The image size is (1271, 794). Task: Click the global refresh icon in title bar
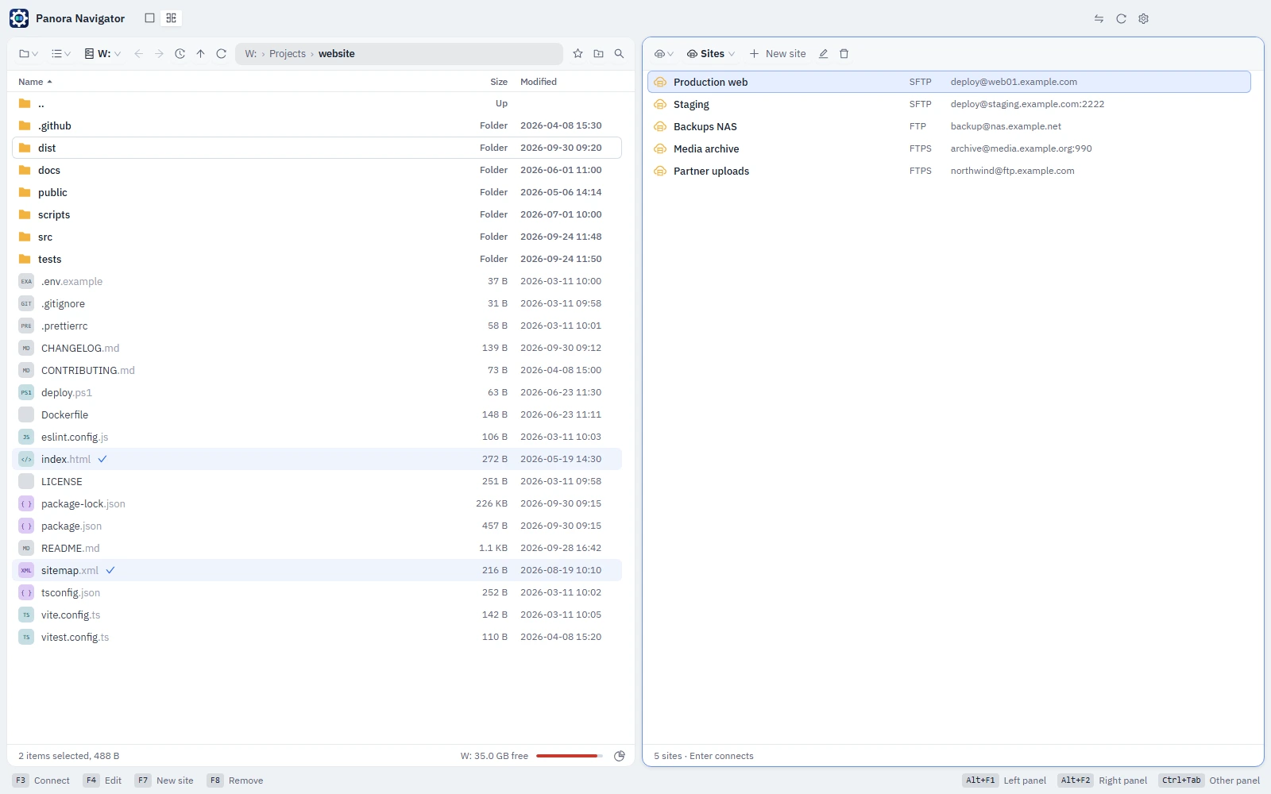pos(1121,18)
